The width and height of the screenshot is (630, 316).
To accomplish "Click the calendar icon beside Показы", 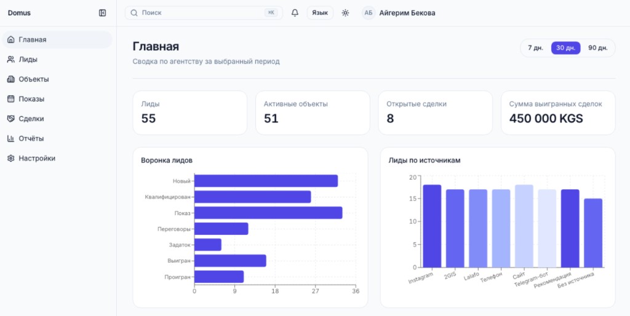I will 11,99.
